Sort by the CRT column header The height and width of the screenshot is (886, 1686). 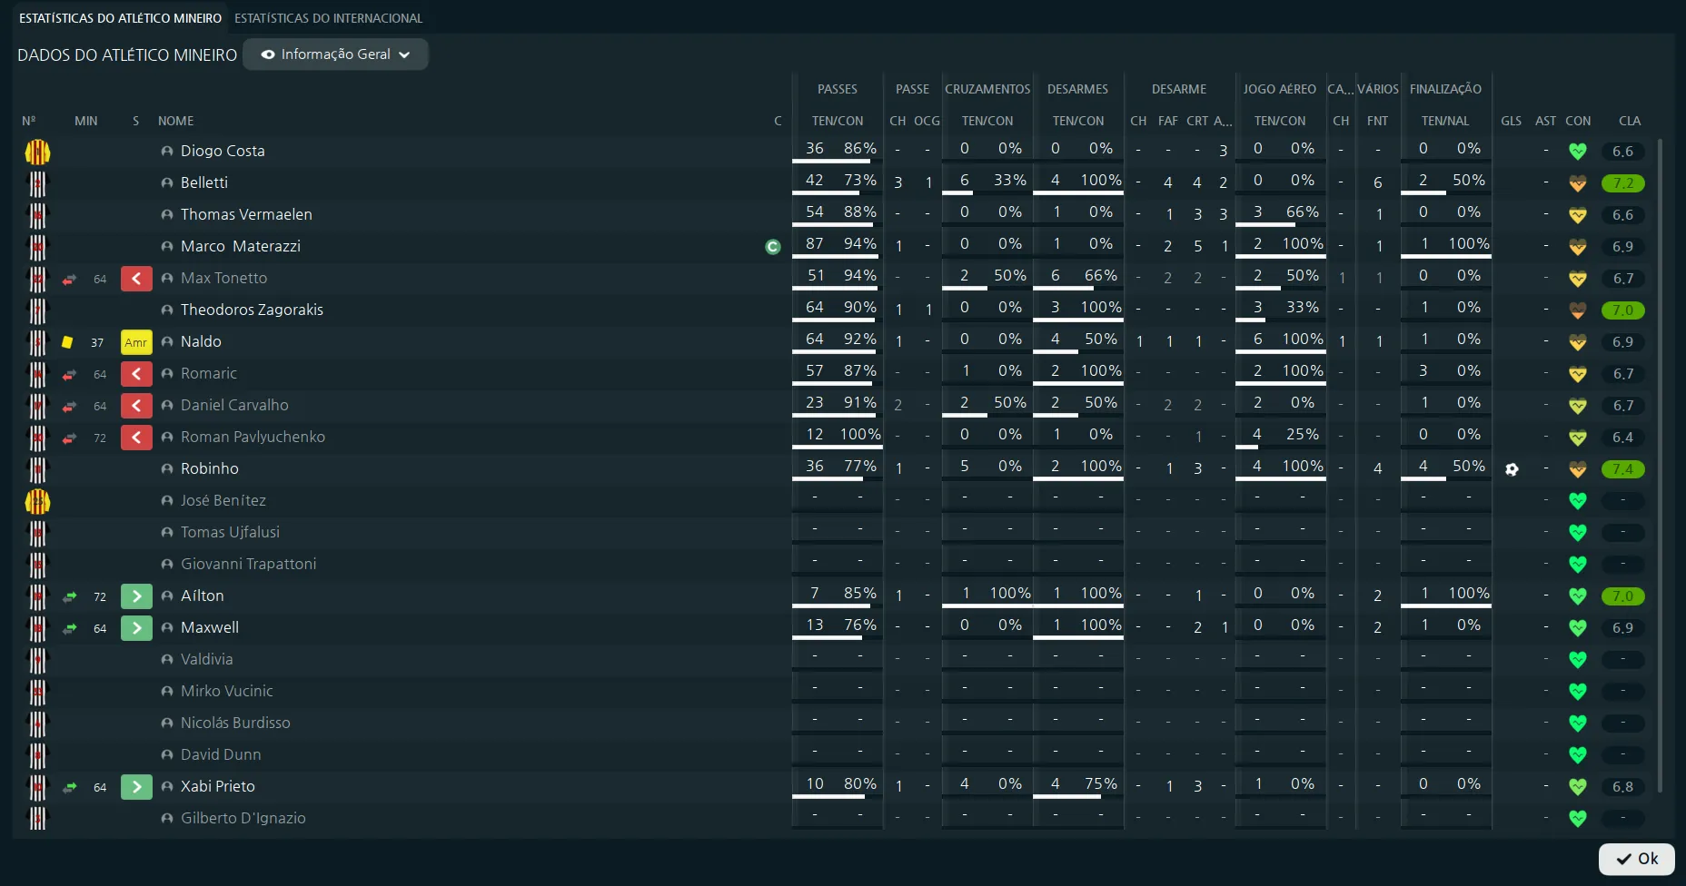click(x=1197, y=121)
